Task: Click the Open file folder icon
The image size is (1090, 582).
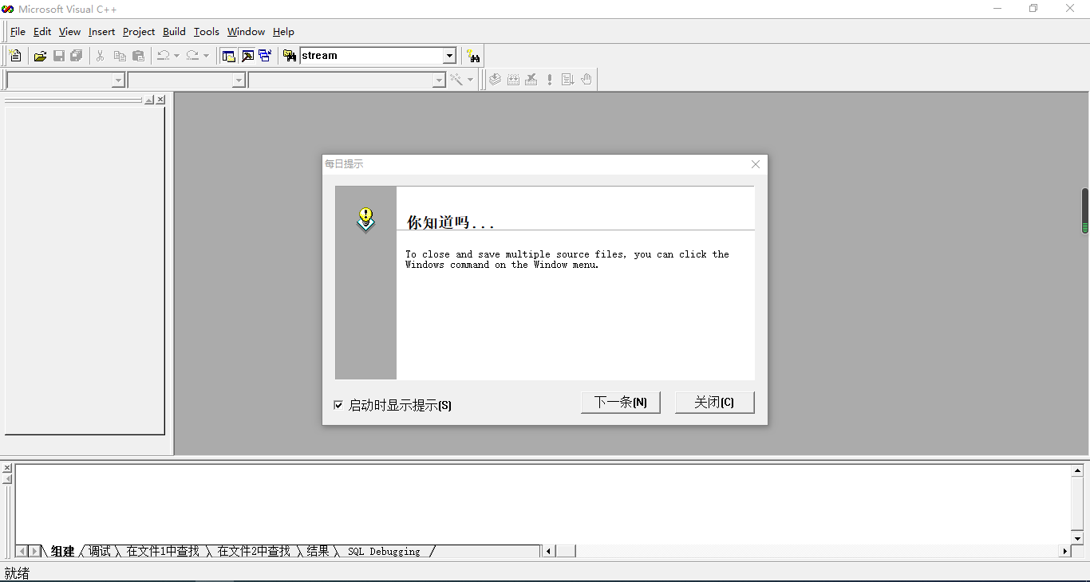Action: click(40, 56)
